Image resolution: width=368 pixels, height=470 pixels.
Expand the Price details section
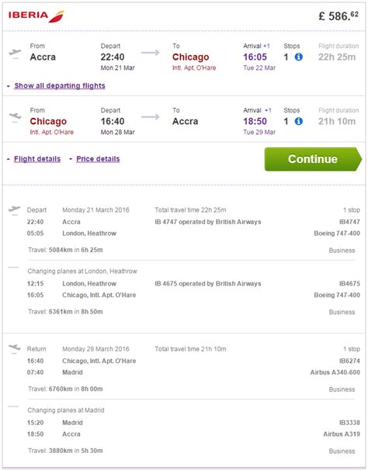[98, 159]
